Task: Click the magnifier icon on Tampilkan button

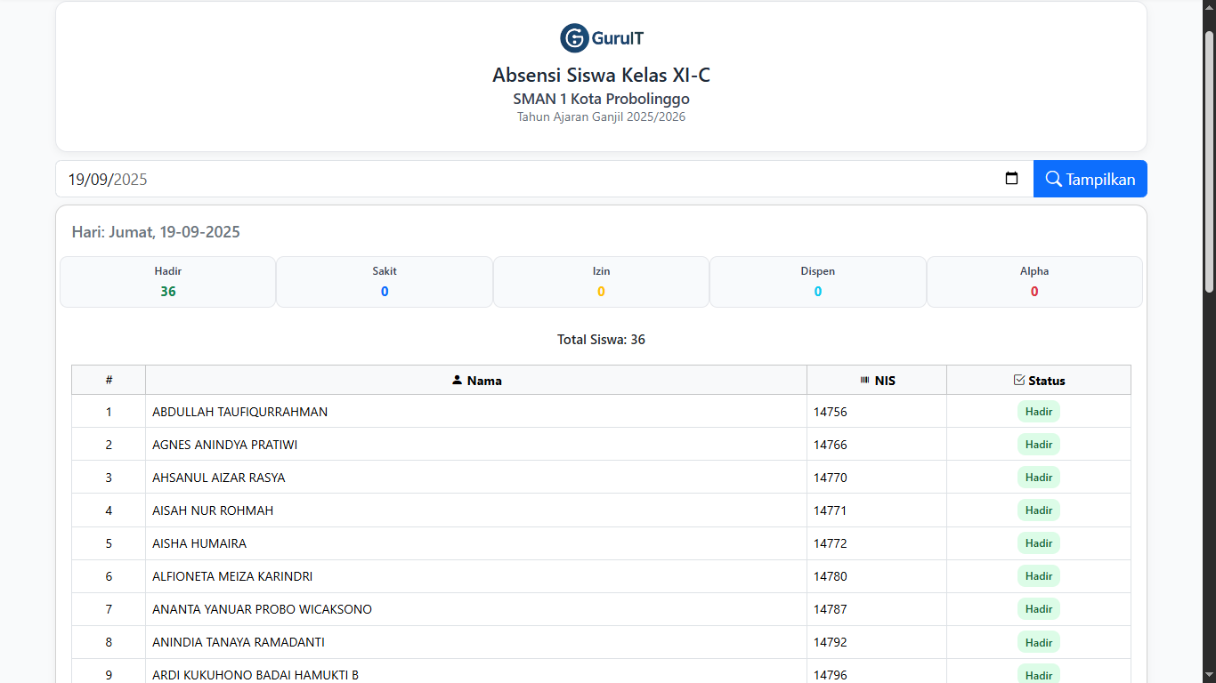Action: tap(1053, 179)
